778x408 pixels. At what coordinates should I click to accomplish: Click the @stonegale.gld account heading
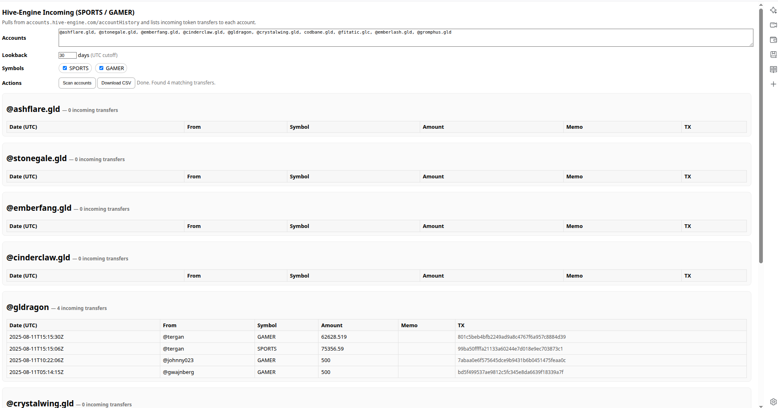click(x=36, y=158)
